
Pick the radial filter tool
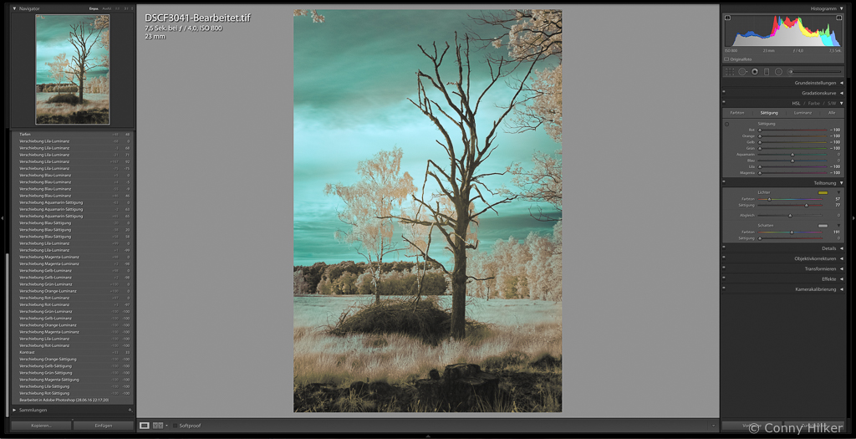click(778, 71)
